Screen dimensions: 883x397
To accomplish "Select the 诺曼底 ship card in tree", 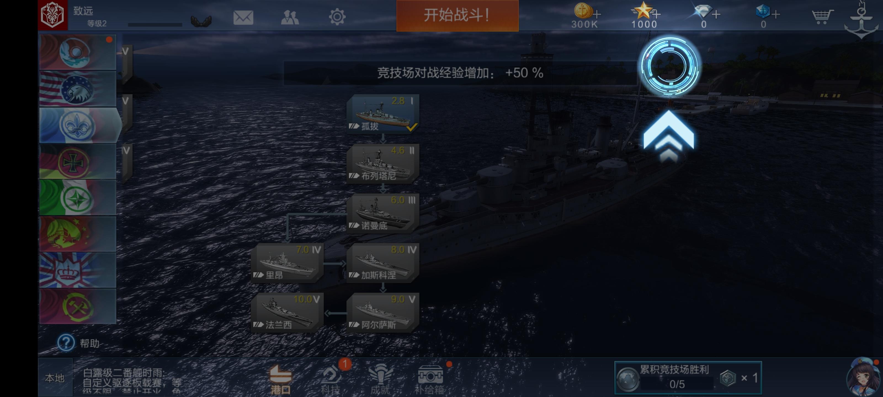I will click(383, 213).
